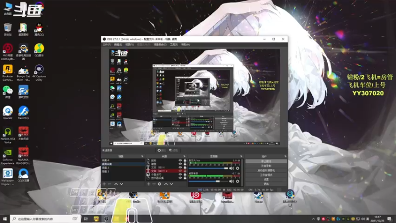
Task: Toggle visibility eye of 斗鱼水印 source
Action: 180,174
